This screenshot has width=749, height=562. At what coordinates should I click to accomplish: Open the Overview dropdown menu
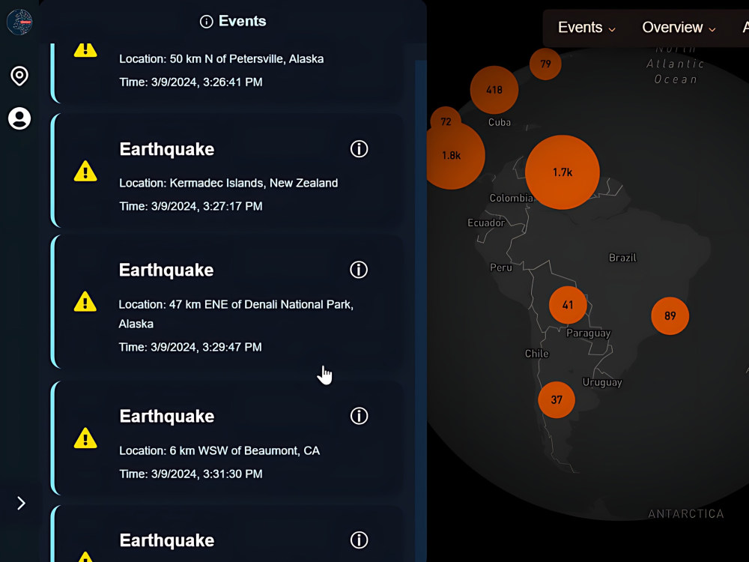[679, 28]
